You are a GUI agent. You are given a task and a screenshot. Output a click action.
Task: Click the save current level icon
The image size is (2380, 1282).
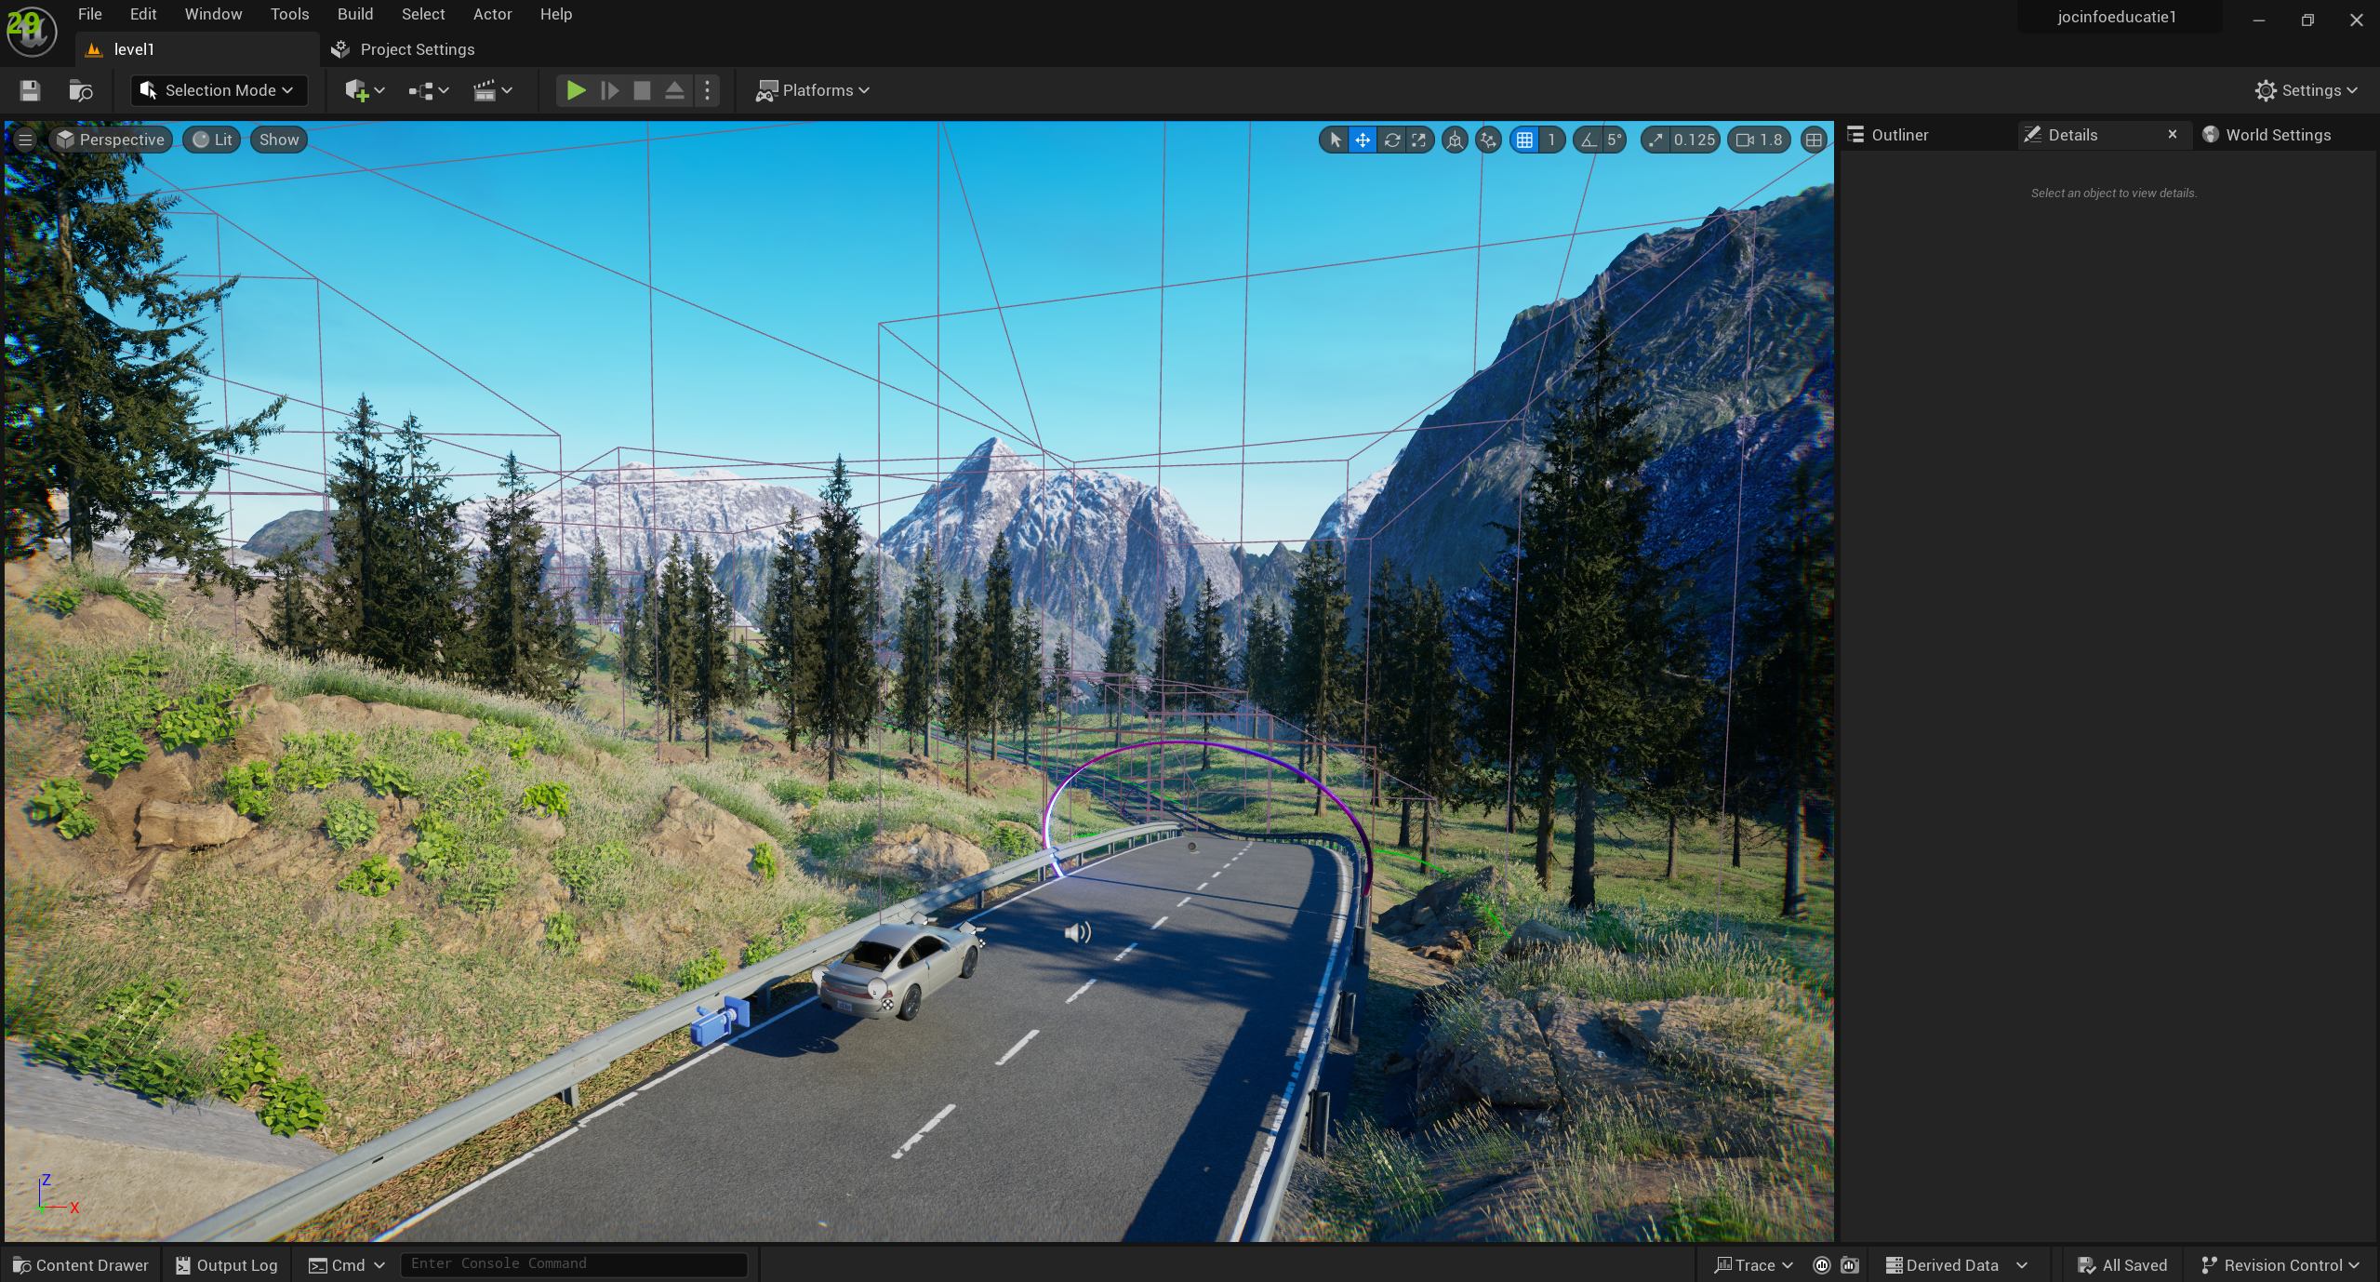coord(30,90)
